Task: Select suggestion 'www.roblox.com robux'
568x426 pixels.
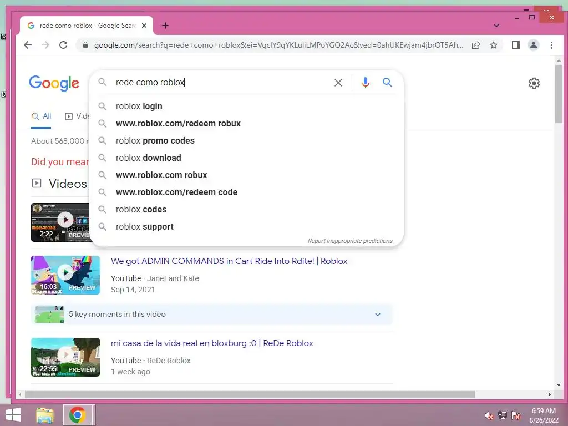Action: [x=246, y=175]
